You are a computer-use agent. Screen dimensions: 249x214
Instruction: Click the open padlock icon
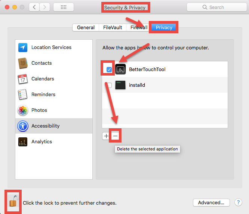coord(14,201)
